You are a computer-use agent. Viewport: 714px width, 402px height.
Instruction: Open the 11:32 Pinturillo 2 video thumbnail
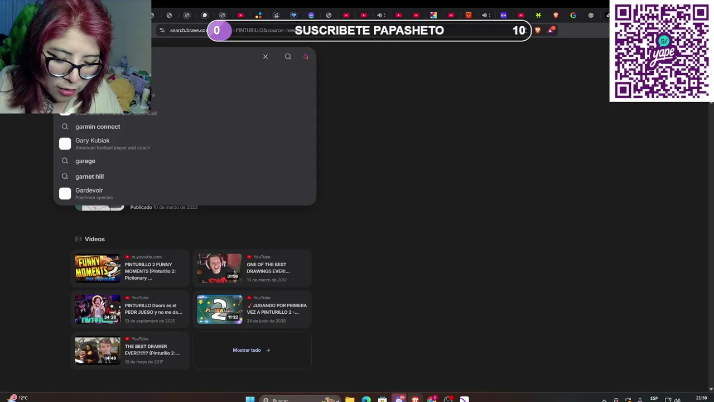pyautogui.click(x=220, y=309)
